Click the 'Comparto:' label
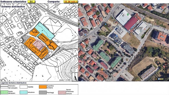The image size is (169, 95). 54,2
